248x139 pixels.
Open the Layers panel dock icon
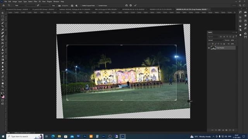[240, 35]
